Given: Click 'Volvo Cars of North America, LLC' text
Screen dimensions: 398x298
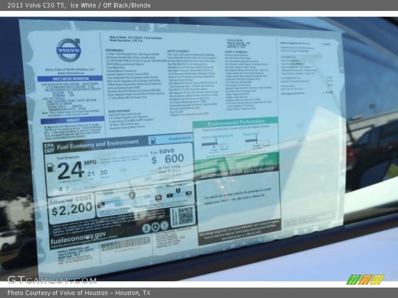Looking at the screenshot, I should click(70, 69).
